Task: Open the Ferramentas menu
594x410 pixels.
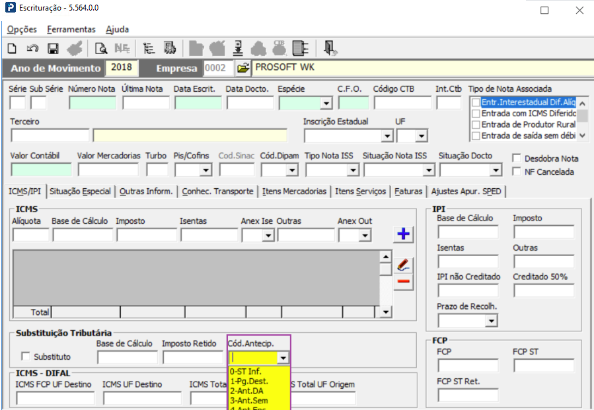Action: [x=71, y=29]
